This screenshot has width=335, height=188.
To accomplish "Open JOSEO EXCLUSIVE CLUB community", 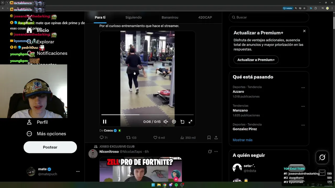I will 116,146.
